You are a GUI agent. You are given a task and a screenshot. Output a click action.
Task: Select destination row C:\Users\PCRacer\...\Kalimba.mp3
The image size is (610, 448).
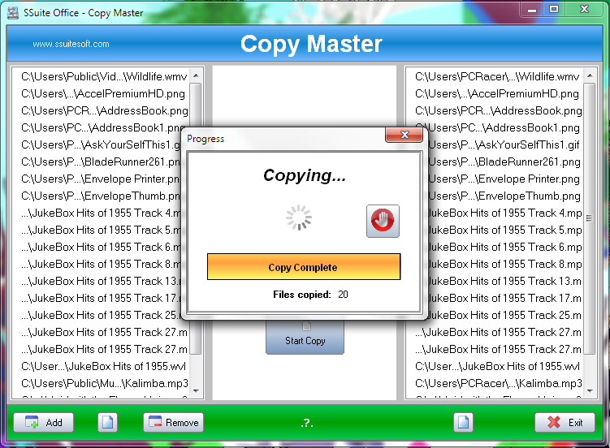(499, 384)
